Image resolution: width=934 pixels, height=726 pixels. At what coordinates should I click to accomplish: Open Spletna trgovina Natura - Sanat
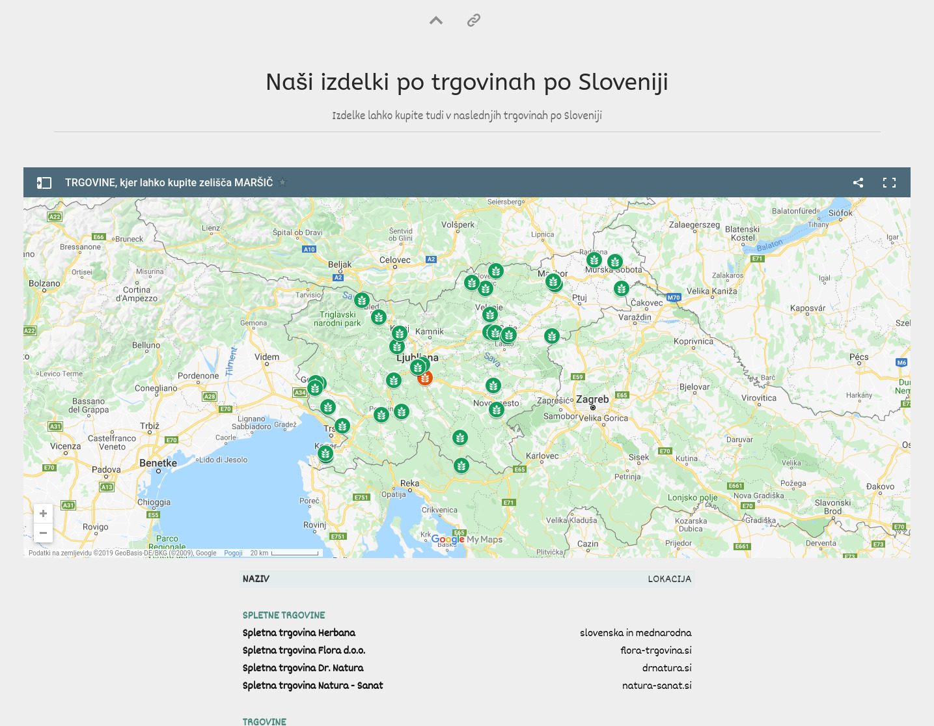click(312, 686)
